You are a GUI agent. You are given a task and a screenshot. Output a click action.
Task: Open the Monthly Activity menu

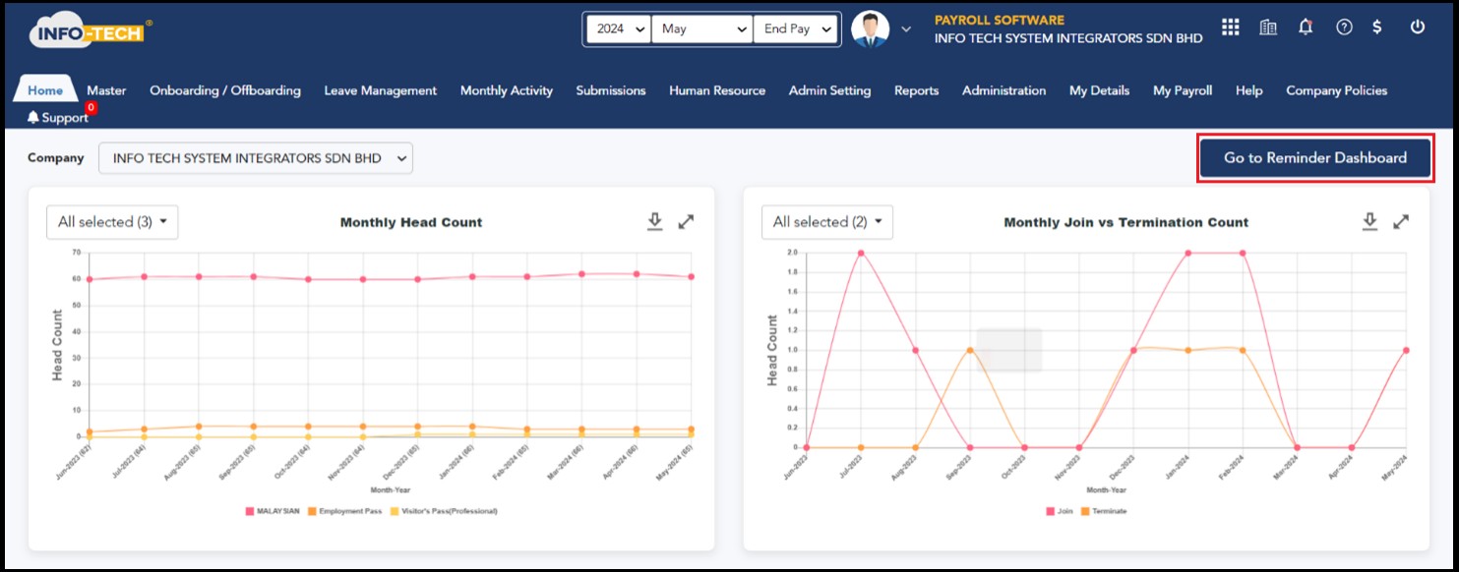(506, 90)
